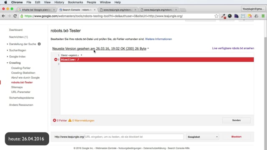Switch to first www.teajungle.org/robots tab

click(x=117, y=10)
